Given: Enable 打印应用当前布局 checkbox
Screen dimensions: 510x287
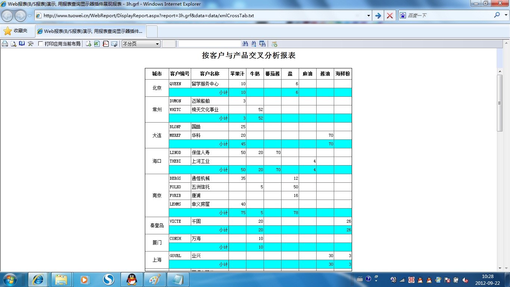Looking at the screenshot, I should (x=41, y=44).
